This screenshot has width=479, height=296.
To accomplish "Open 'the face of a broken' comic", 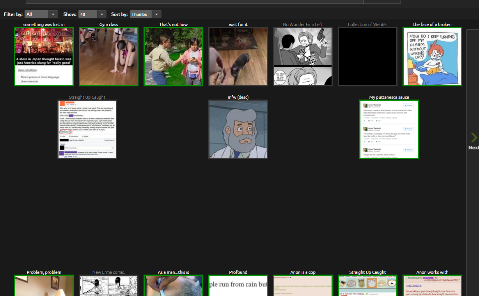I will pos(432,56).
